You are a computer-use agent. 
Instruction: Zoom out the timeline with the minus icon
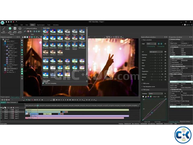5,100
